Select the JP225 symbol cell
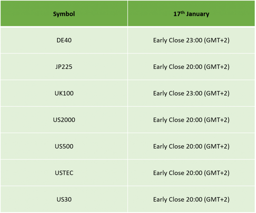The height and width of the screenshot is (213, 256). point(64,67)
